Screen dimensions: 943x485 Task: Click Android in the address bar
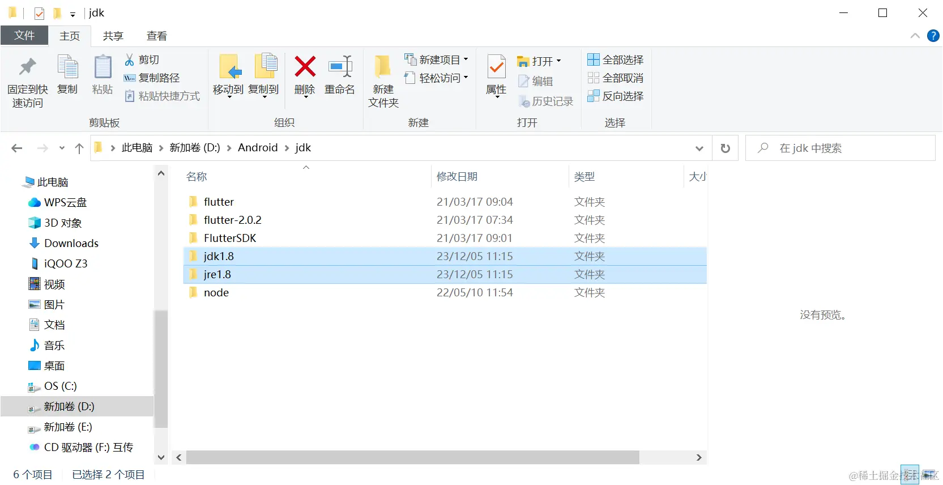click(x=258, y=148)
